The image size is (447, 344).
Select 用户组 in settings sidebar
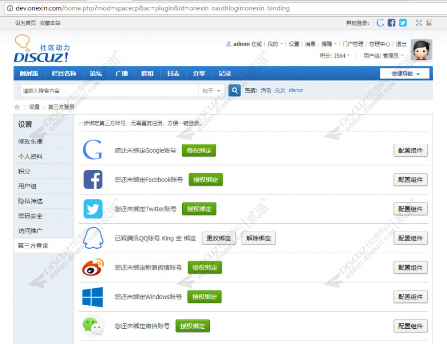(x=28, y=186)
